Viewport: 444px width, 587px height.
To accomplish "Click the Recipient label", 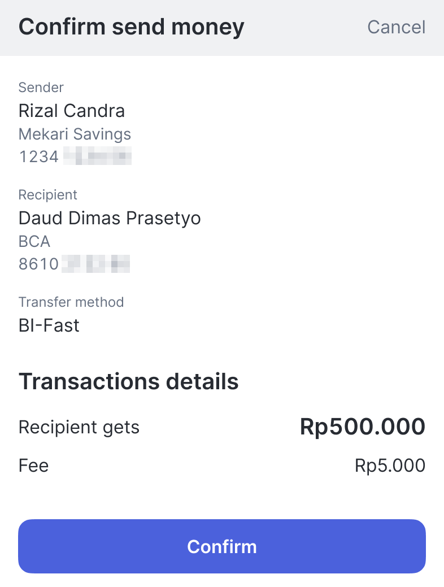I will pos(48,195).
